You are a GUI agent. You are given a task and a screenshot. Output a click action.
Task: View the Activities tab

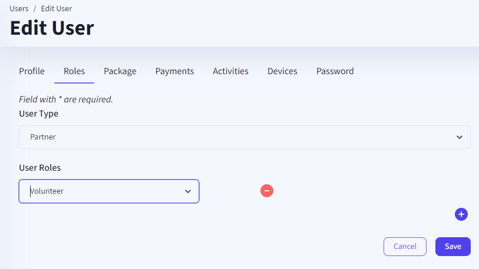[230, 71]
